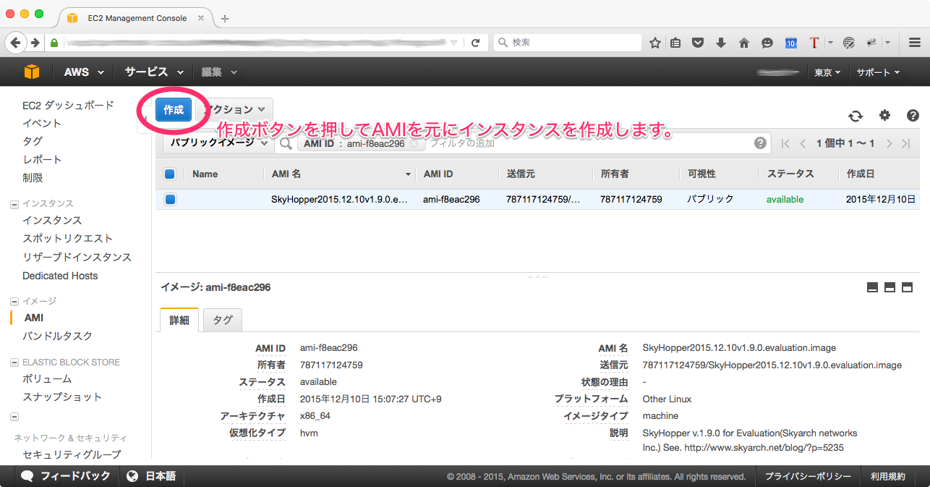Go back with browser back arrow
Image resolution: width=930 pixels, height=487 pixels.
pyautogui.click(x=16, y=43)
